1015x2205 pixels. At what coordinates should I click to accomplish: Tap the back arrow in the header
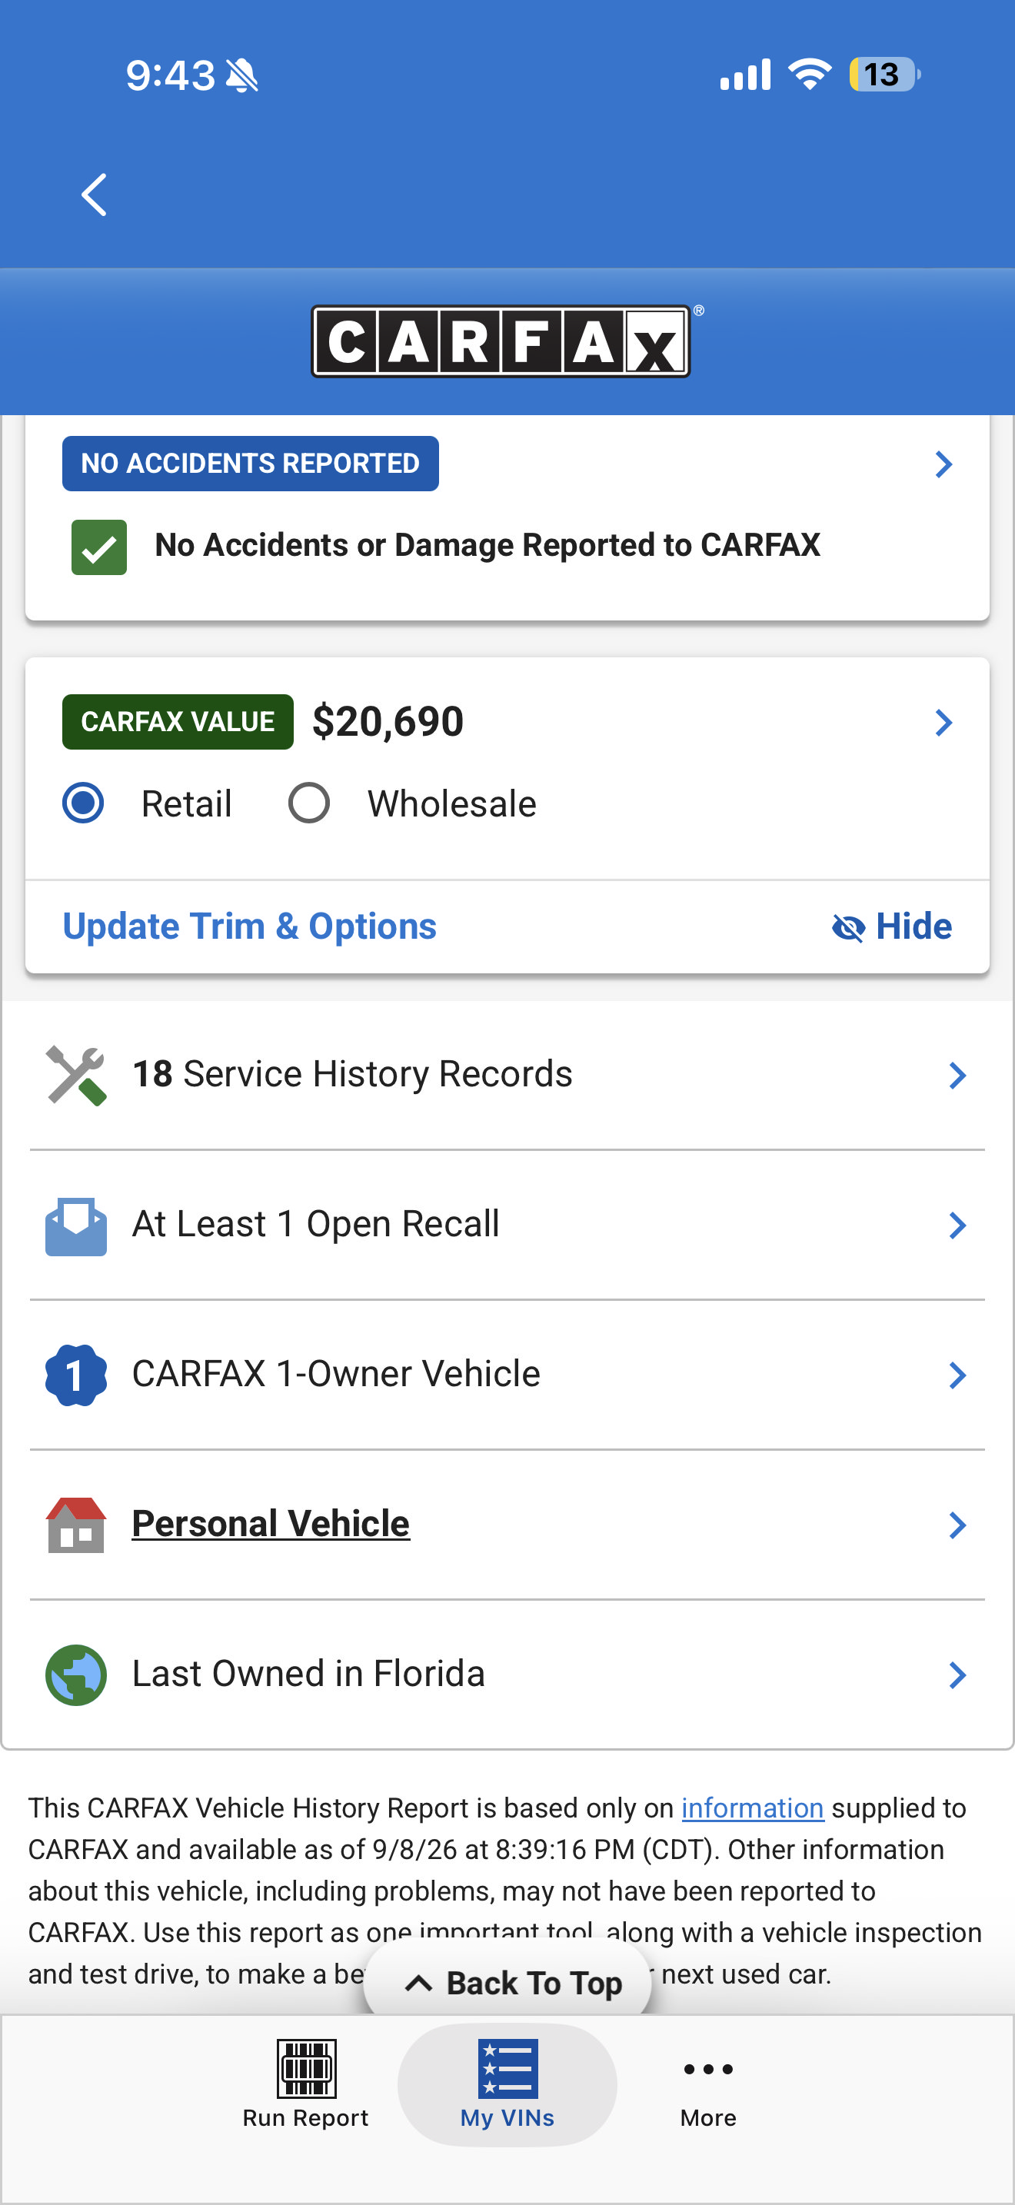pos(94,195)
